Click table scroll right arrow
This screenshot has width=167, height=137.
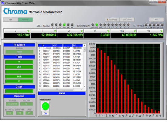pyautogui.click(x=82, y=89)
